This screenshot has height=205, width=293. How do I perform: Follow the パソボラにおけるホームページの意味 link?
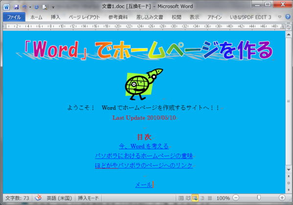coord(144,156)
